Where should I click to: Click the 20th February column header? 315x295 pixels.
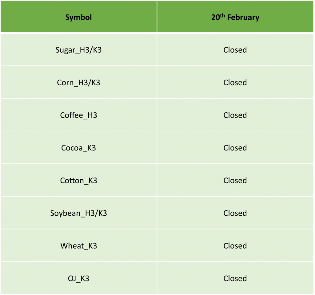[235, 17]
